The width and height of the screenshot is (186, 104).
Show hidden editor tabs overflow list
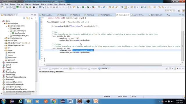pos(168,15)
